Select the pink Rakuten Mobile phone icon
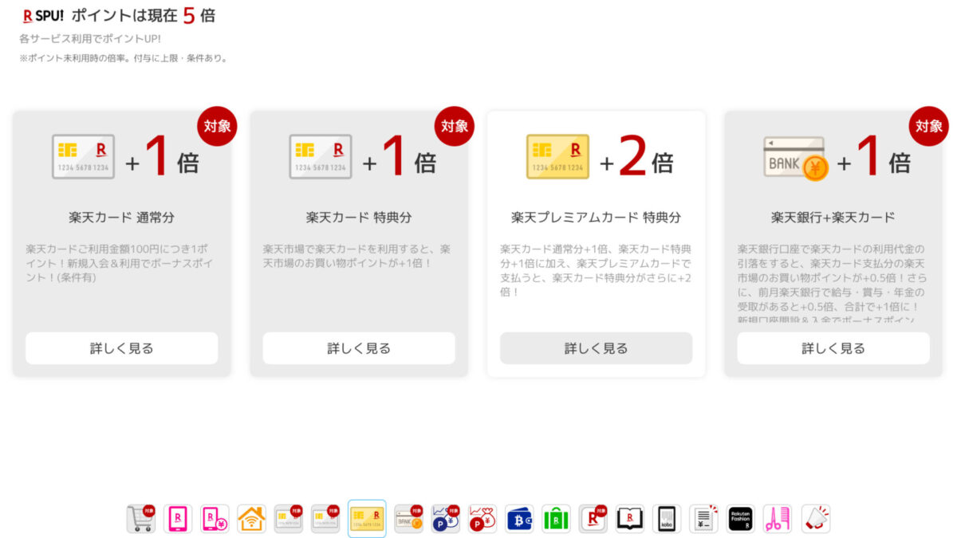The height and width of the screenshot is (538, 957). [178, 519]
